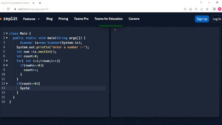Collapse the for loop fold arrow on line 7
222x125 pixels.
(x=7, y=61)
